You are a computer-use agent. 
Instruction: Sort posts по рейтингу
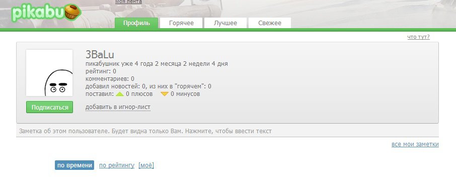point(117,165)
